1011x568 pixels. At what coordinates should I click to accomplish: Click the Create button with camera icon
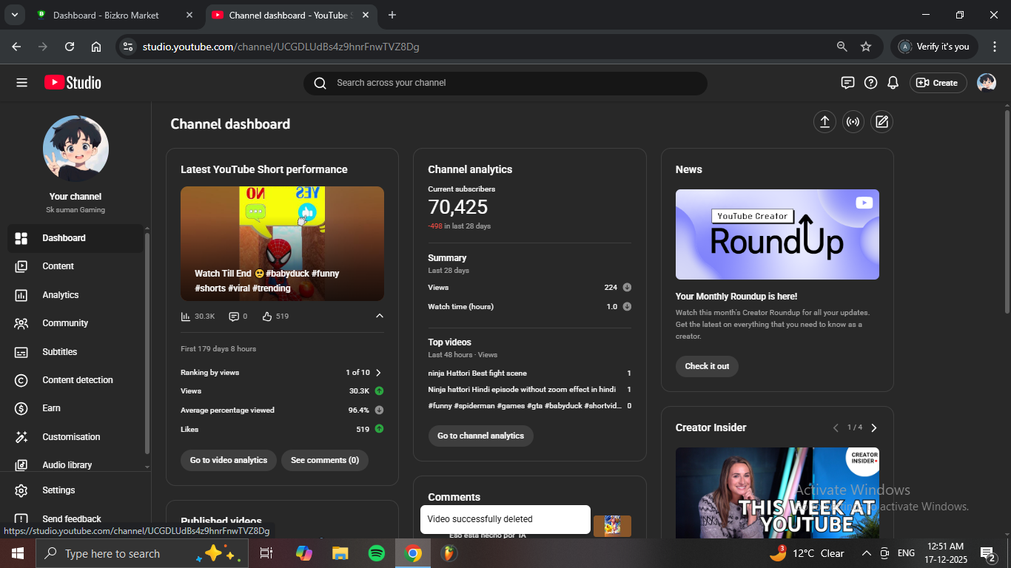click(938, 83)
